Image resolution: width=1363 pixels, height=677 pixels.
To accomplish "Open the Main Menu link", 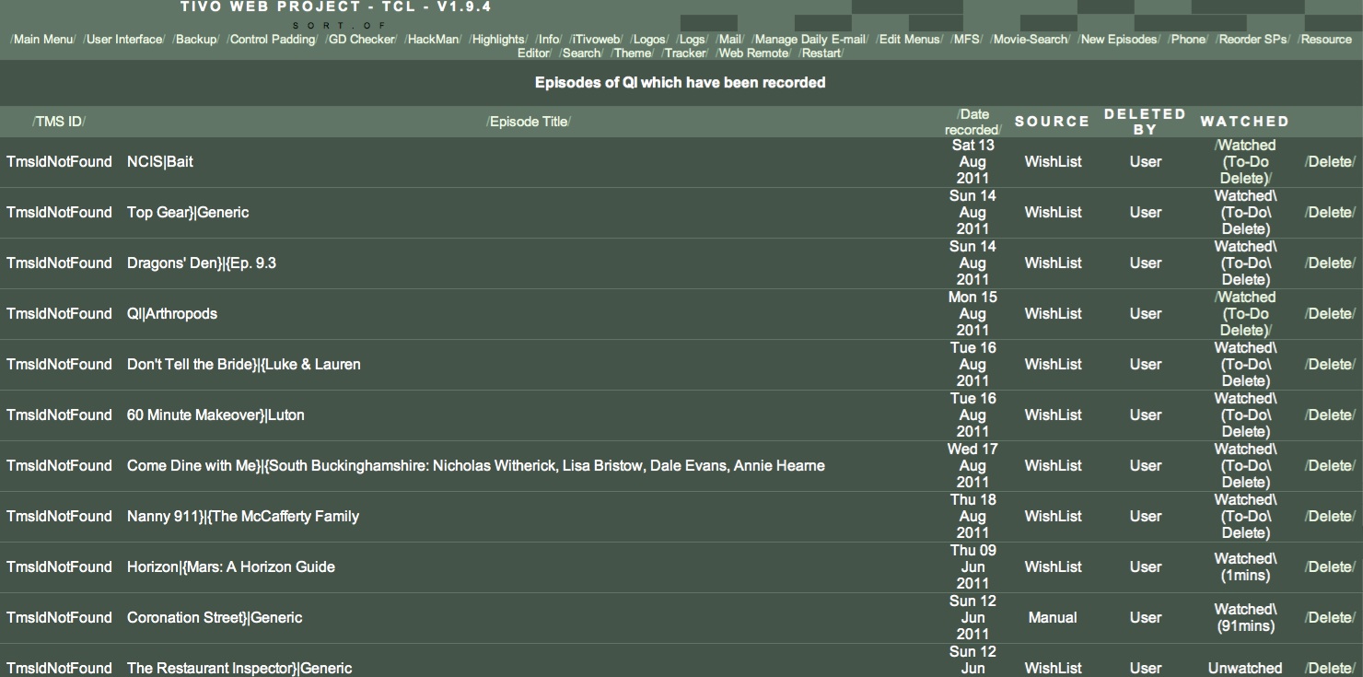I will (x=42, y=40).
